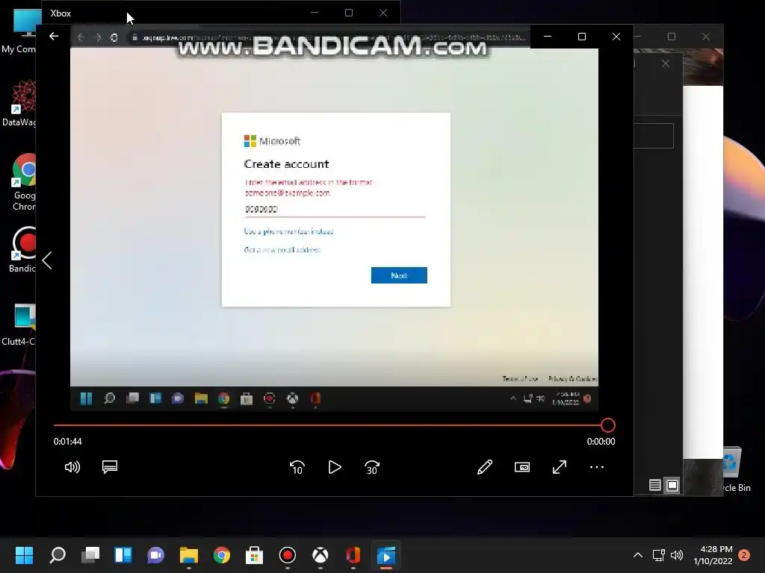Screen dimensions: 765x573
Task: Click the red playback progress bar
Action: point(327,425)
